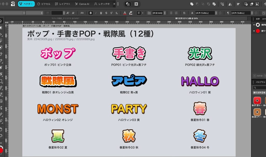Click the character style update refresh icon
The height and width of the screenshot is (157, 266).
[x=220, y=13]
